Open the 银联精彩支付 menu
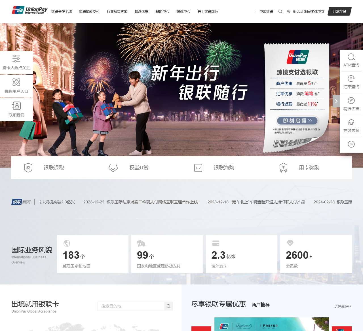Viewport: 363px width, 331px height. click(x=89, y=12)
